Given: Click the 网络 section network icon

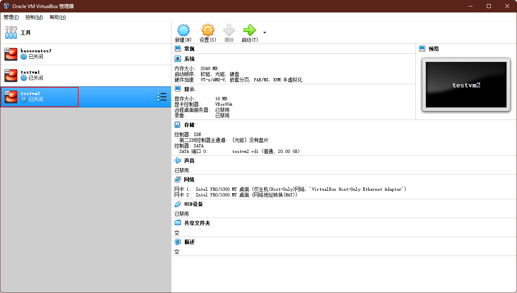Looking at the screenshot, I should [177, 180].
